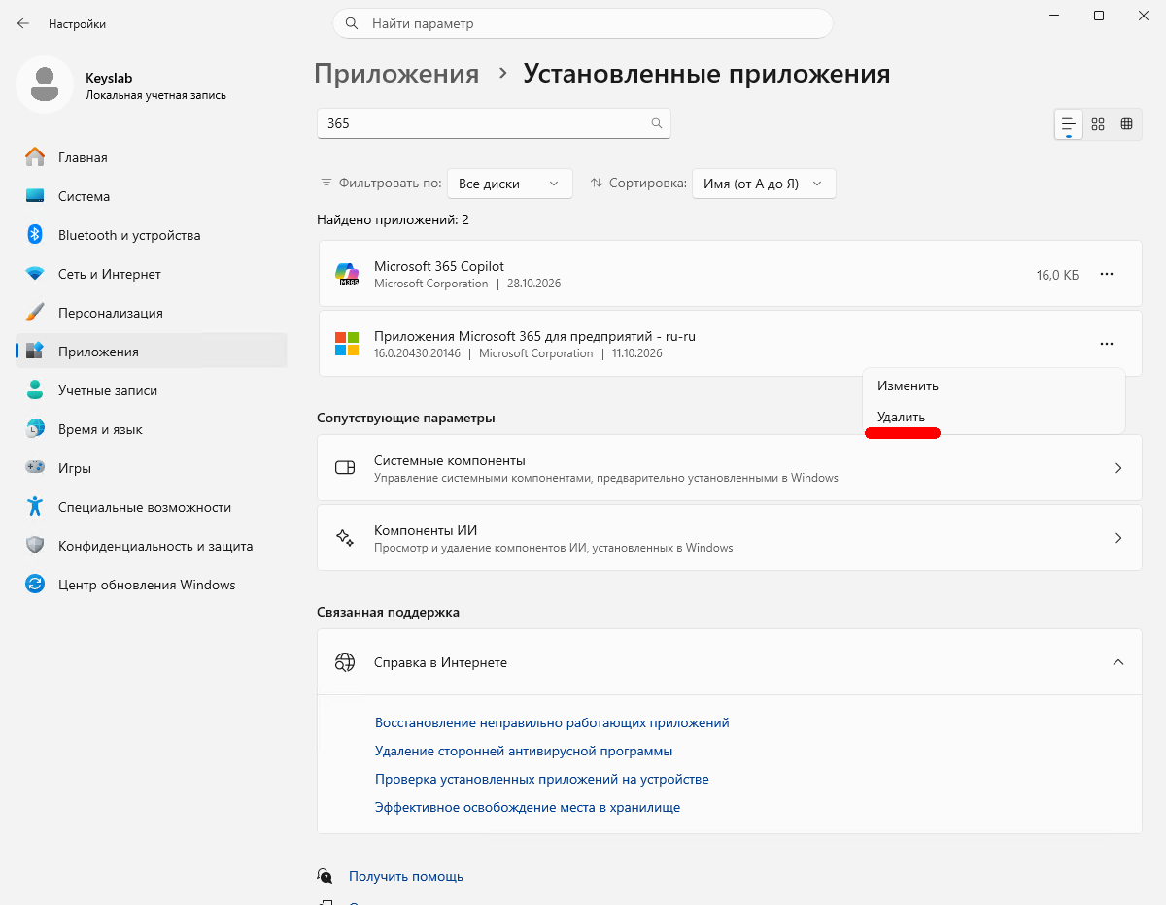Image resolution: width=1166 pixels, height=905 pixels.
Task: Open more options for Microsoft 365 Copilot
Action: [1106, 275]
